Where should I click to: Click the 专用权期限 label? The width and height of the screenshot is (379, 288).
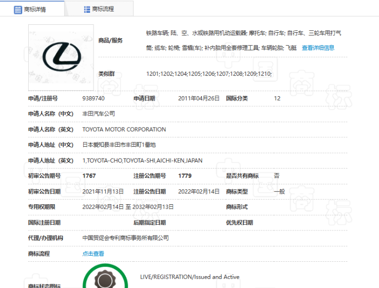(42, 207)
